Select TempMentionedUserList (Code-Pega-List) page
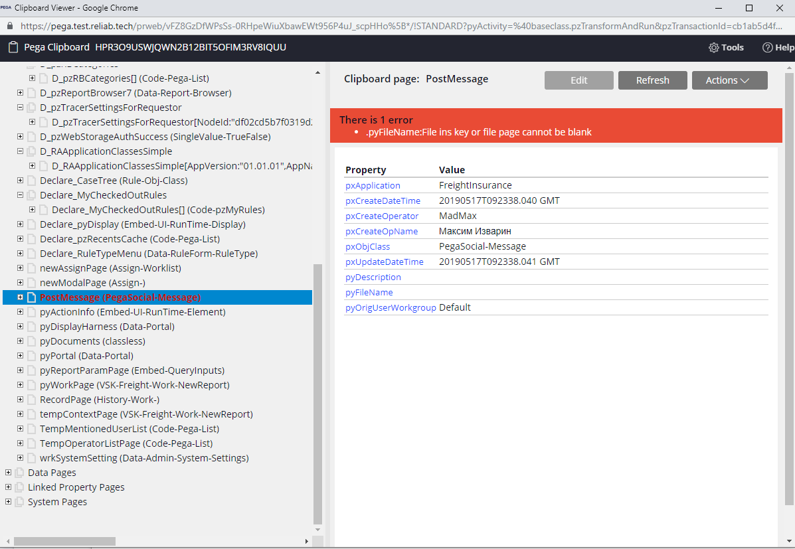The width and height of the screenshot is (795, 549). coord(130,429)
